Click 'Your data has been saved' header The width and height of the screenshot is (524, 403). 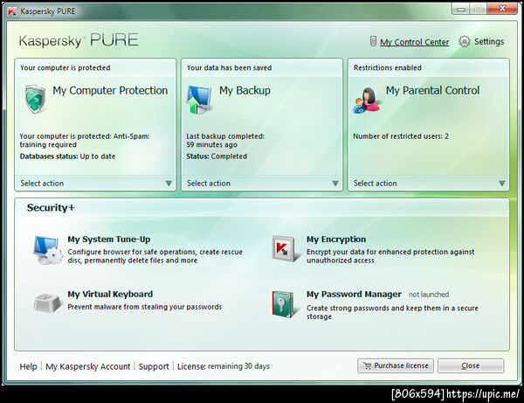(229, 67)
